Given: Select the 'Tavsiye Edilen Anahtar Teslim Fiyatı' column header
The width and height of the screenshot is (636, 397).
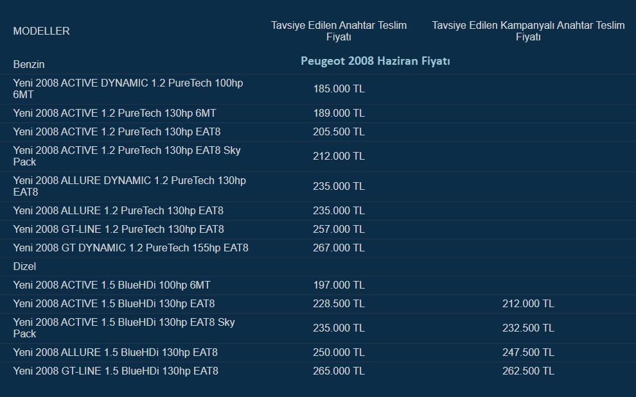Looking at the screenshot, I should [x=339, y=31].
